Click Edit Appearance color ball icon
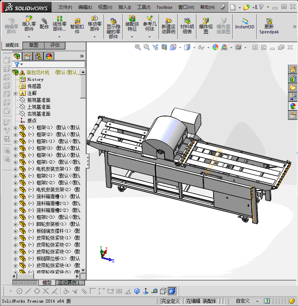 (215, 47)
